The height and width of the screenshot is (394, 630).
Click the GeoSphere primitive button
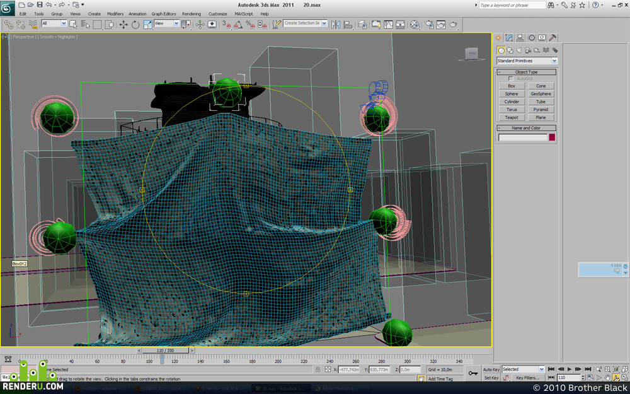541,94
